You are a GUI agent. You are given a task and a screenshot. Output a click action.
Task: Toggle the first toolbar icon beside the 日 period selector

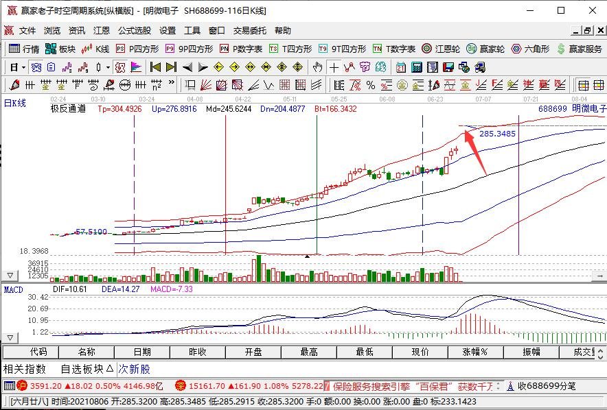[x=36, y=68]
